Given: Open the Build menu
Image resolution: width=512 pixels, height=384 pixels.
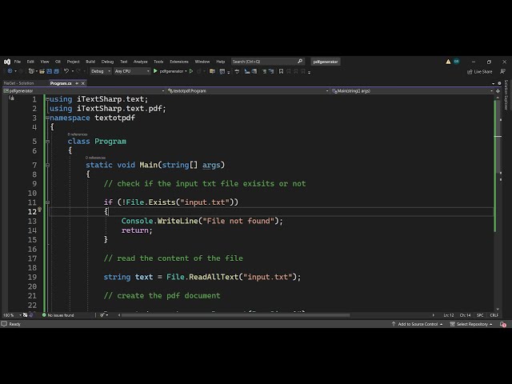Looking at the screenshot, I should [x=90, y=62].
